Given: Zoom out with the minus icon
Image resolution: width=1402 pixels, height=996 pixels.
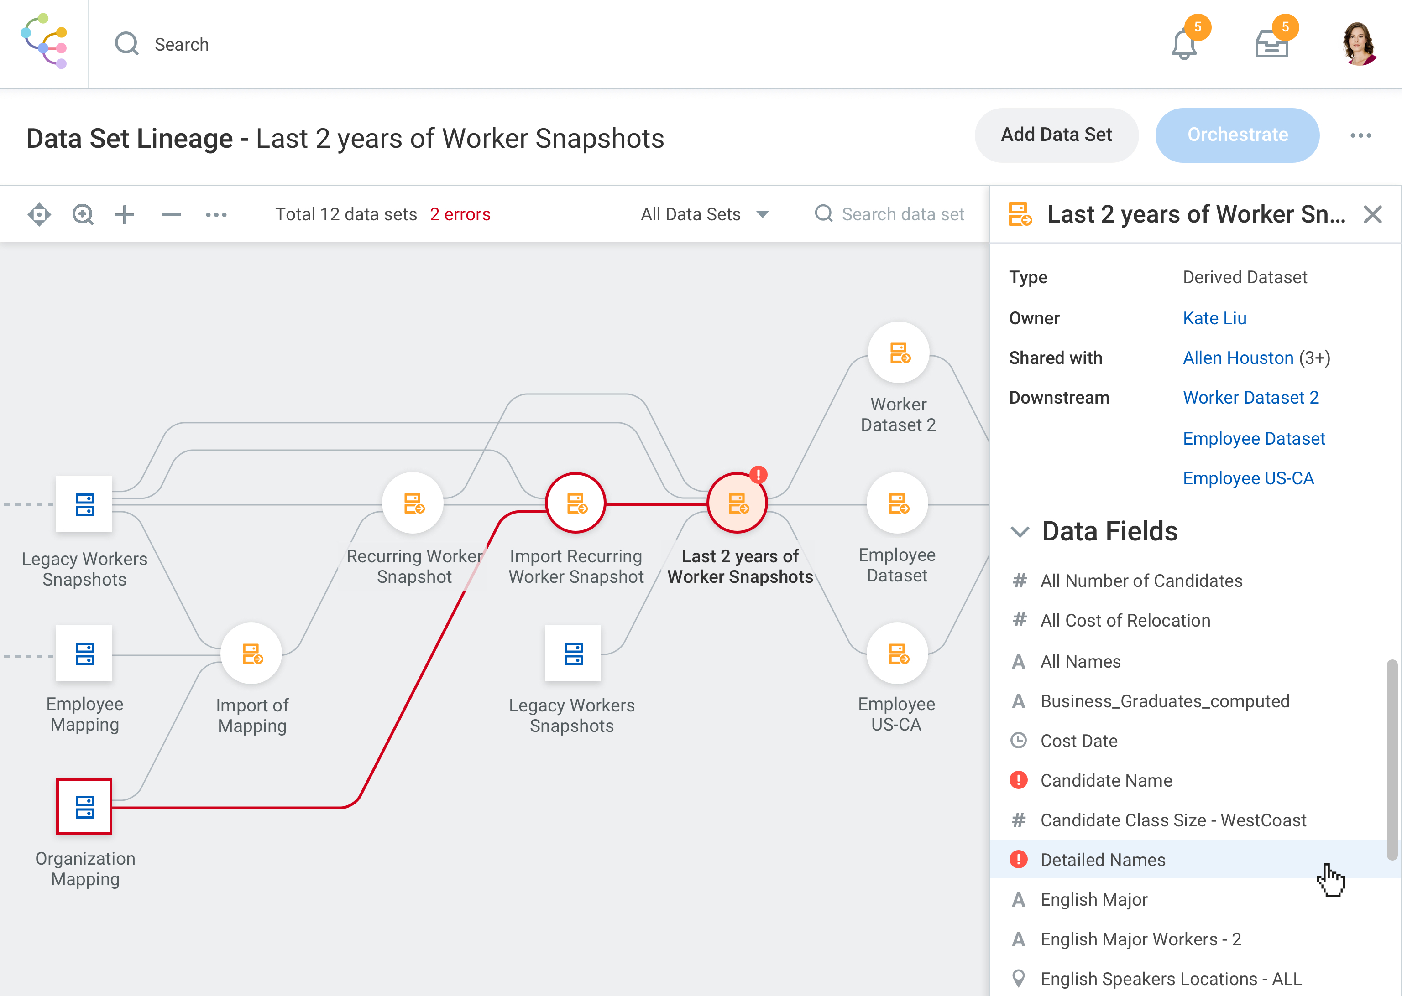Looking at the screenshot, I should 171,215.
